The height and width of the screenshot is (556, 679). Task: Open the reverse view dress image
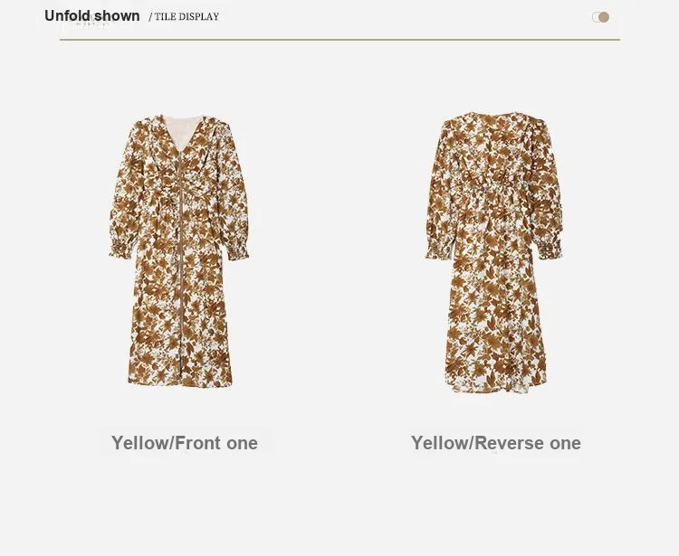[494, 252]
